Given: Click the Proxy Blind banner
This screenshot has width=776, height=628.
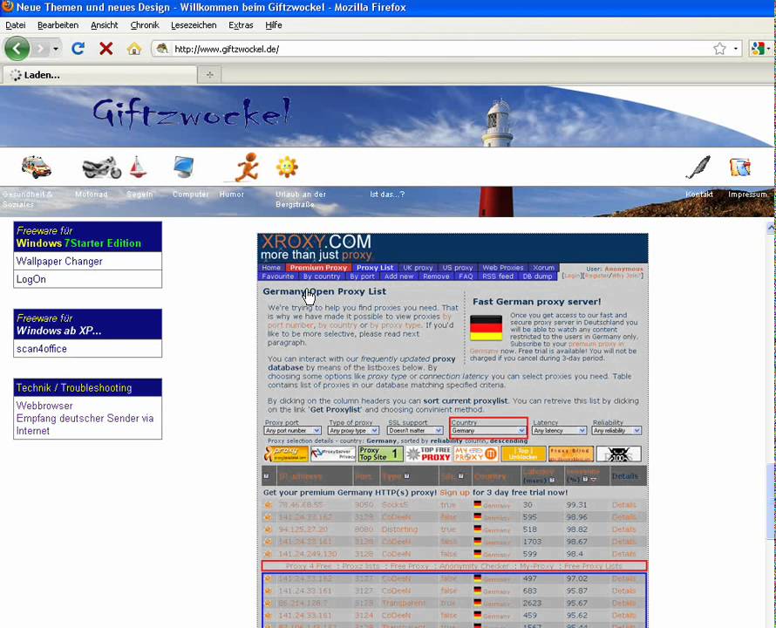Looking at the screenshot, I should (x=571, y=454).
